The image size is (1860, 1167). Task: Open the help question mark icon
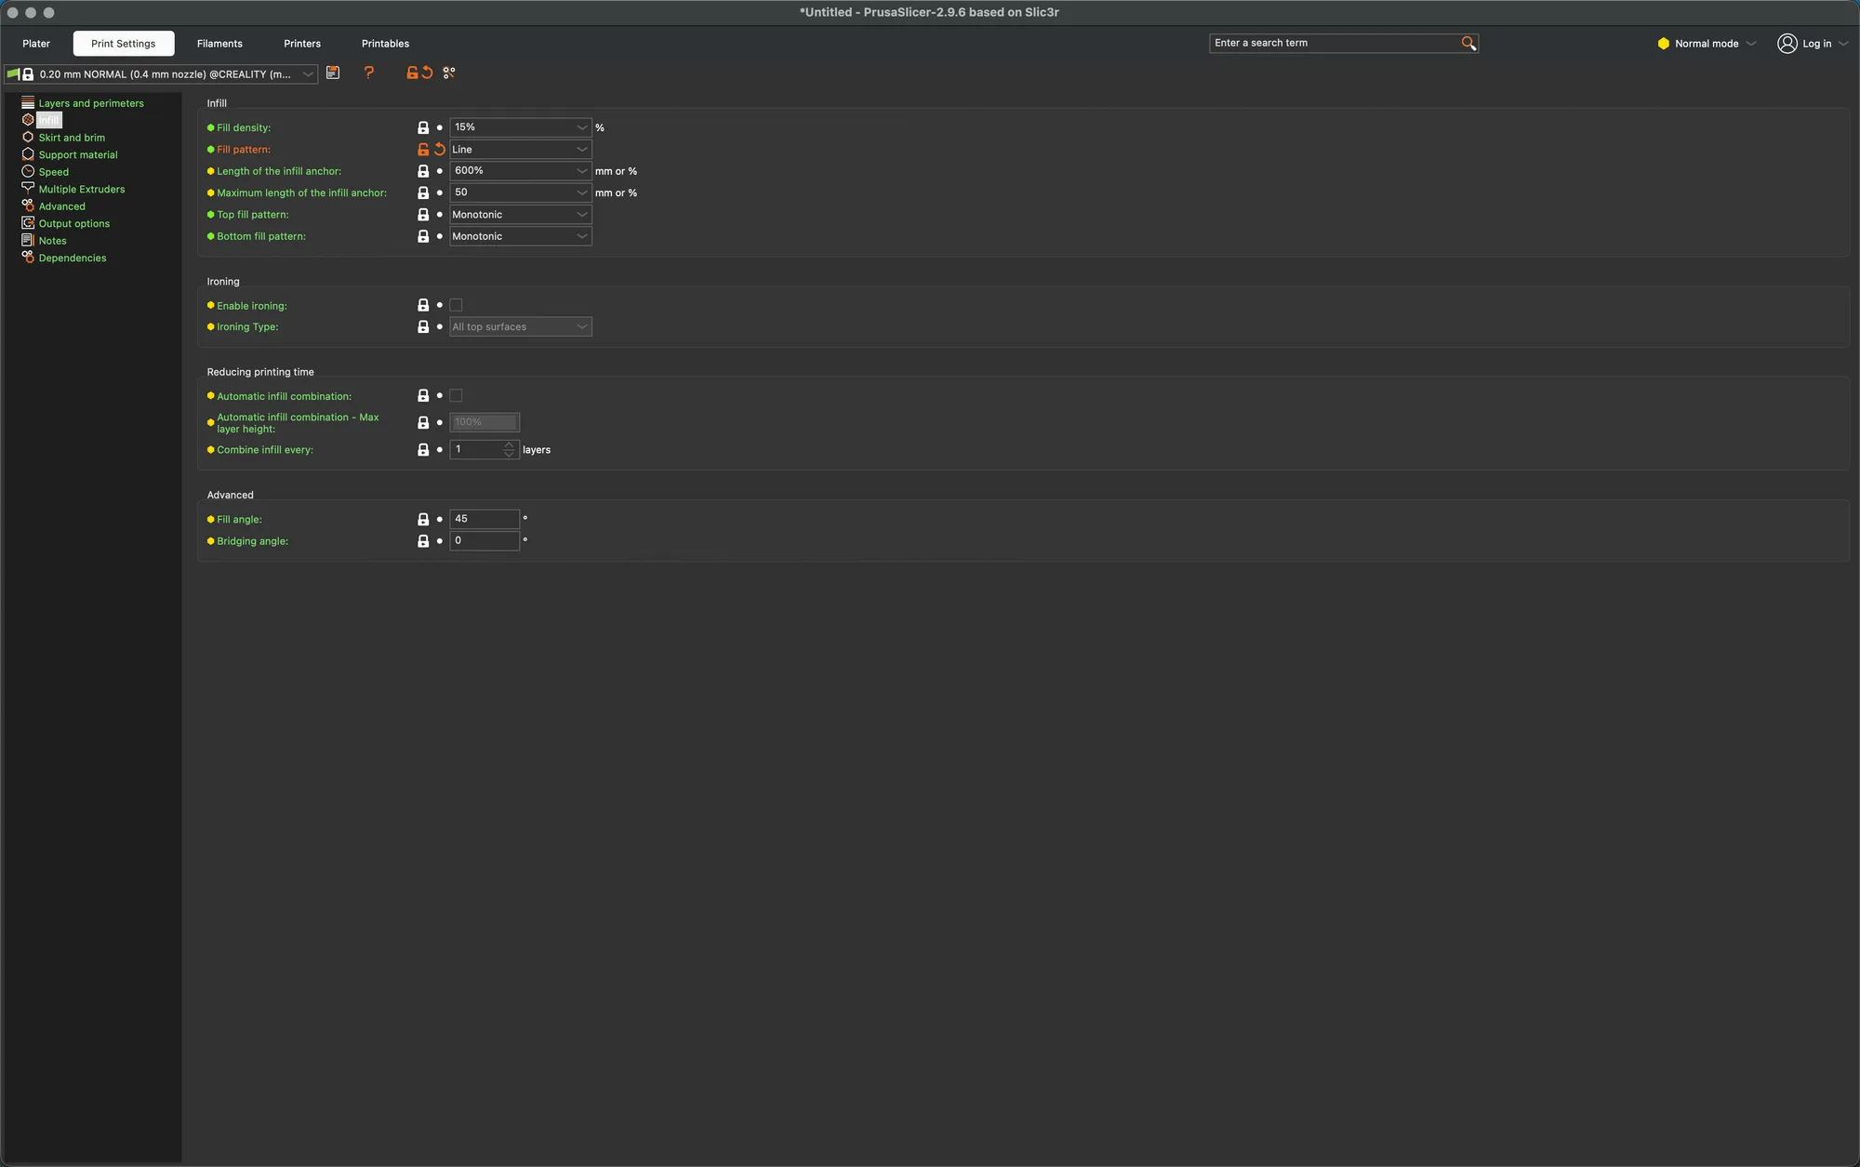[369, 73]
